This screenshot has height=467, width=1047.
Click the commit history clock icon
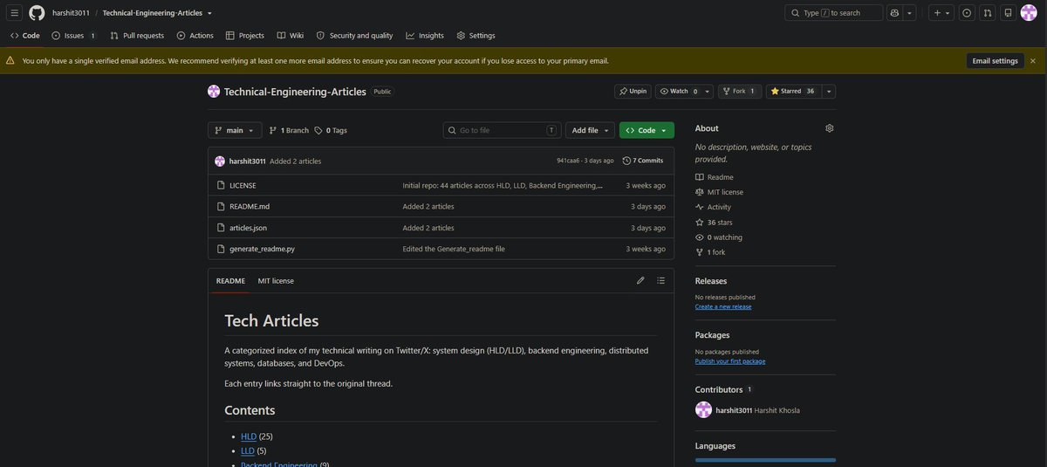626,161
